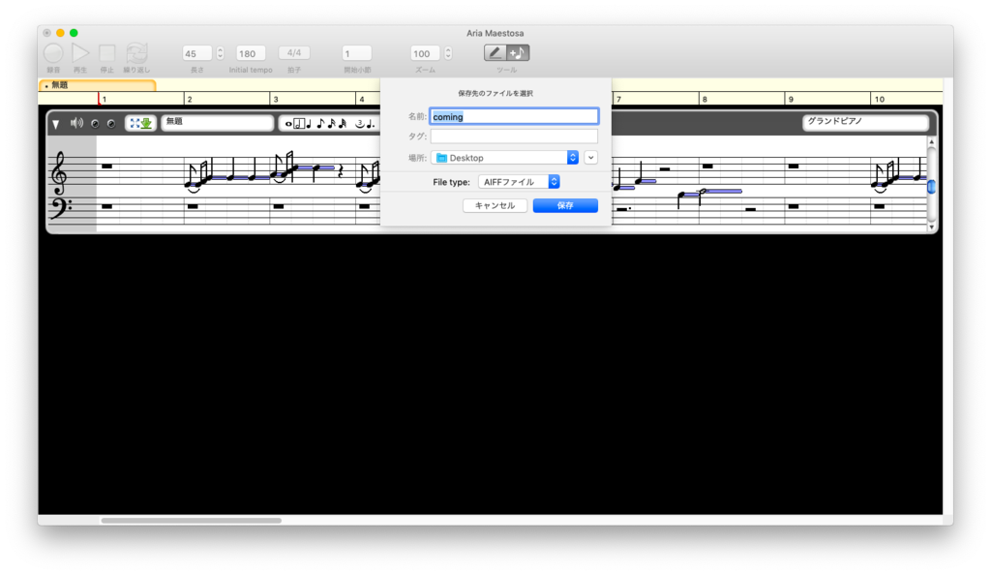This screenshot has height=575, width=991.
Task: Select the whole note duration
Action: tap(288, 124)
